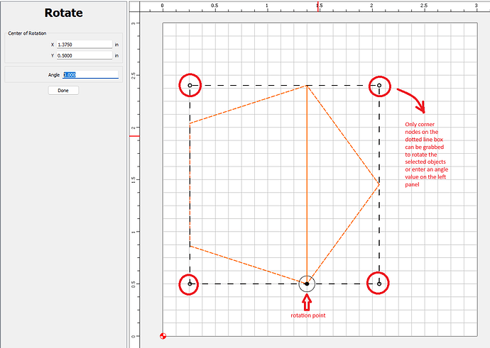Image resolution: width=490 pixels, height=348 pixels.
Task: Click the Center of Rotation label
Action: [29, 33]
